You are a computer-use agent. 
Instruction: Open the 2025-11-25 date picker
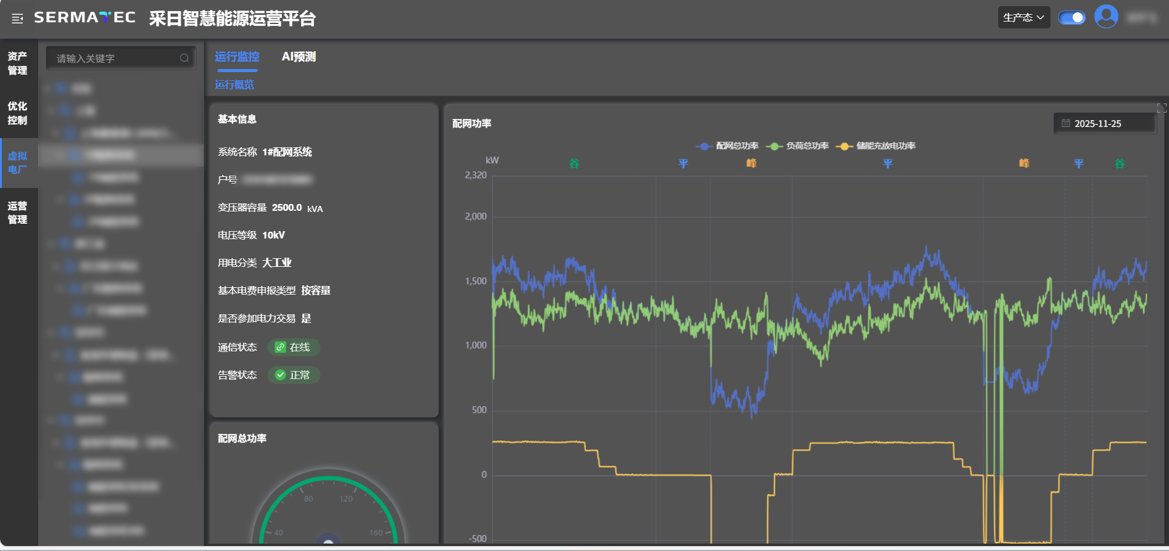pyautogui.click(x=1104, y=123)
